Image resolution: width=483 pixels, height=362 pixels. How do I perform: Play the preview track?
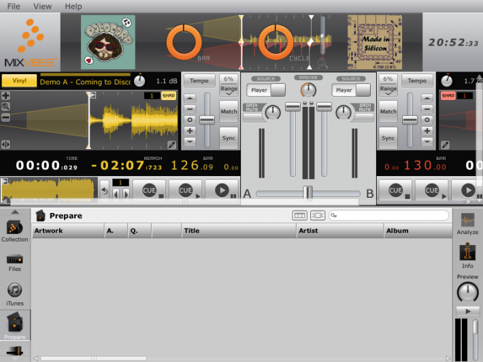coord(467,311)
